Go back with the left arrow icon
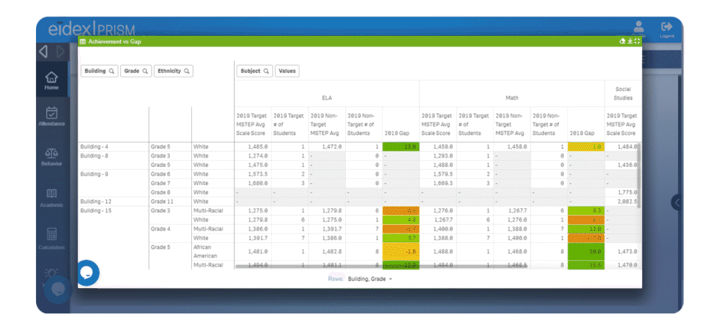Screen dimensions: 720x330 (x=43, y=52)
